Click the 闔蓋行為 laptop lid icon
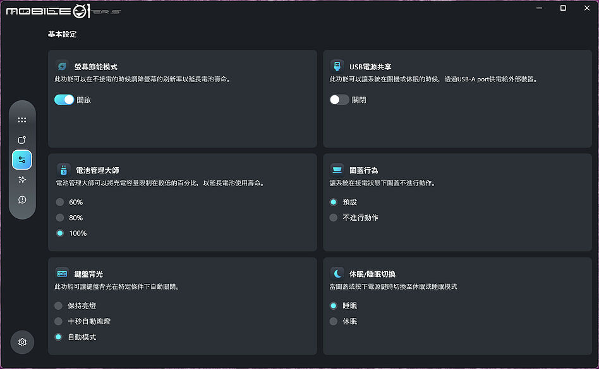The image size is (599, 369). point(337,170)
